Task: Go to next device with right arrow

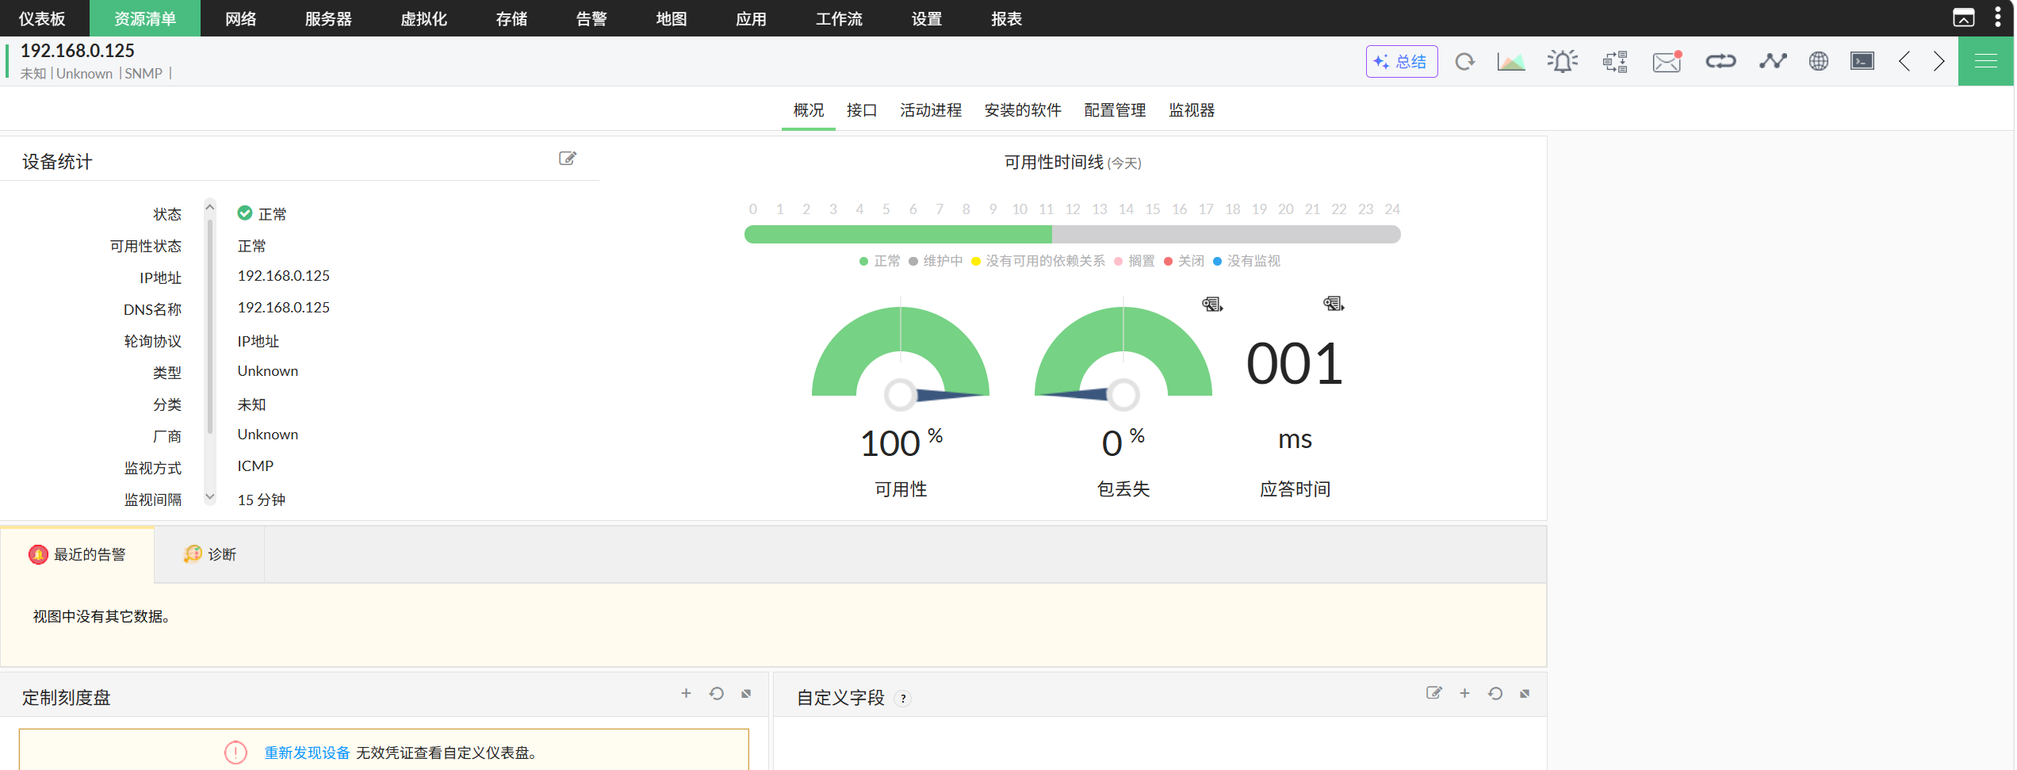Action: point(1939,61)
